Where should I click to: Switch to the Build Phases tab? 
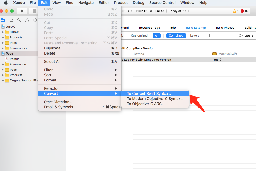[225, 27]
